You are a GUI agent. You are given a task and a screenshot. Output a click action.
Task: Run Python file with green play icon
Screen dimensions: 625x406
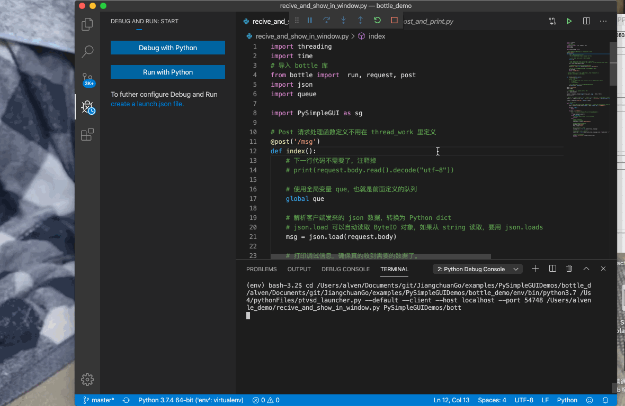[569, 21]
